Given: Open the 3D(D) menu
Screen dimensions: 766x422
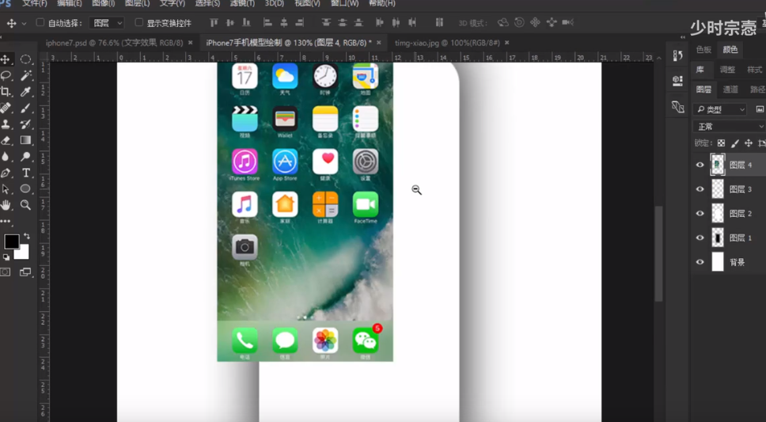Looking at the screenshot, I should point(274,3).
